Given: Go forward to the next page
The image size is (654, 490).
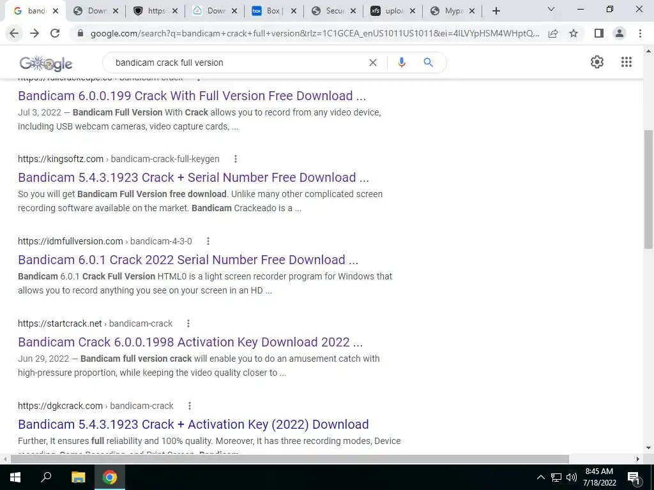Looking at the screenshot, I should pos(34,33).
